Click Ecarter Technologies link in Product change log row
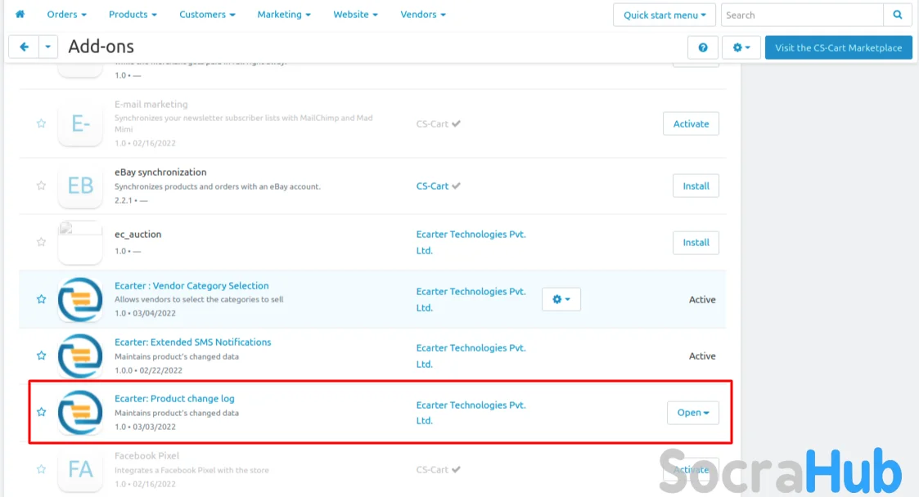Image resolution: width=919 pixels, height=497 pixels. [x=471, y=413]
